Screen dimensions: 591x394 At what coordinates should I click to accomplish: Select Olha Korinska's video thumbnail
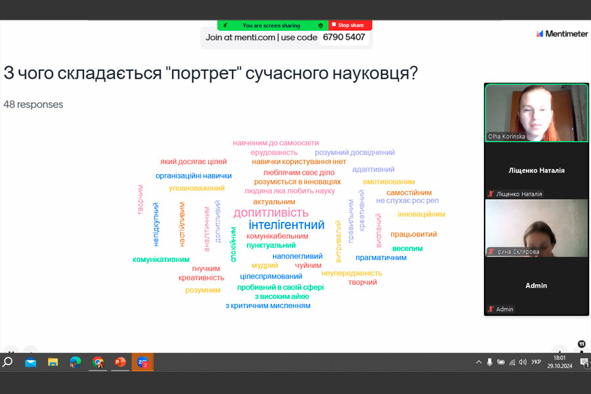click(536, 112)
